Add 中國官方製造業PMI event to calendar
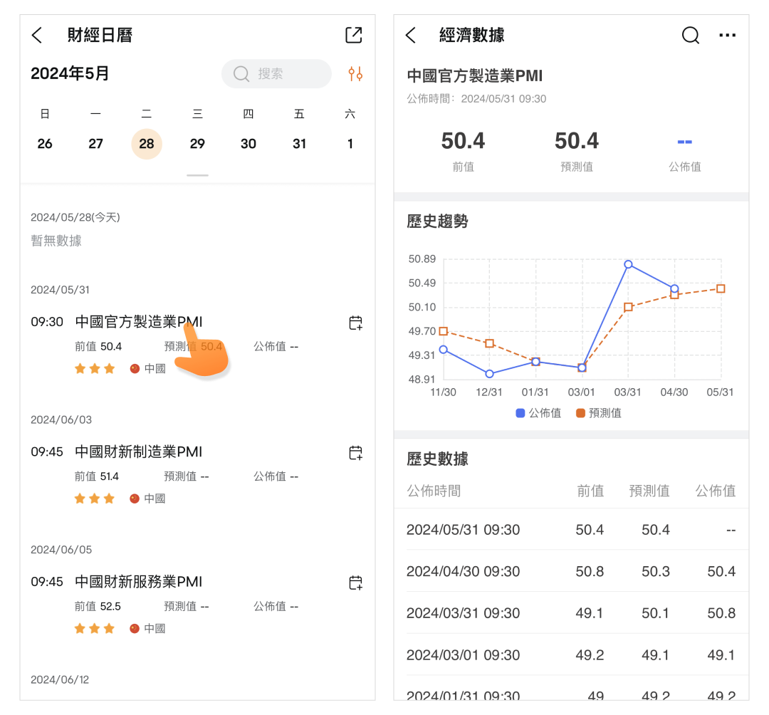769x715 pixels. (x=355, y=323)
